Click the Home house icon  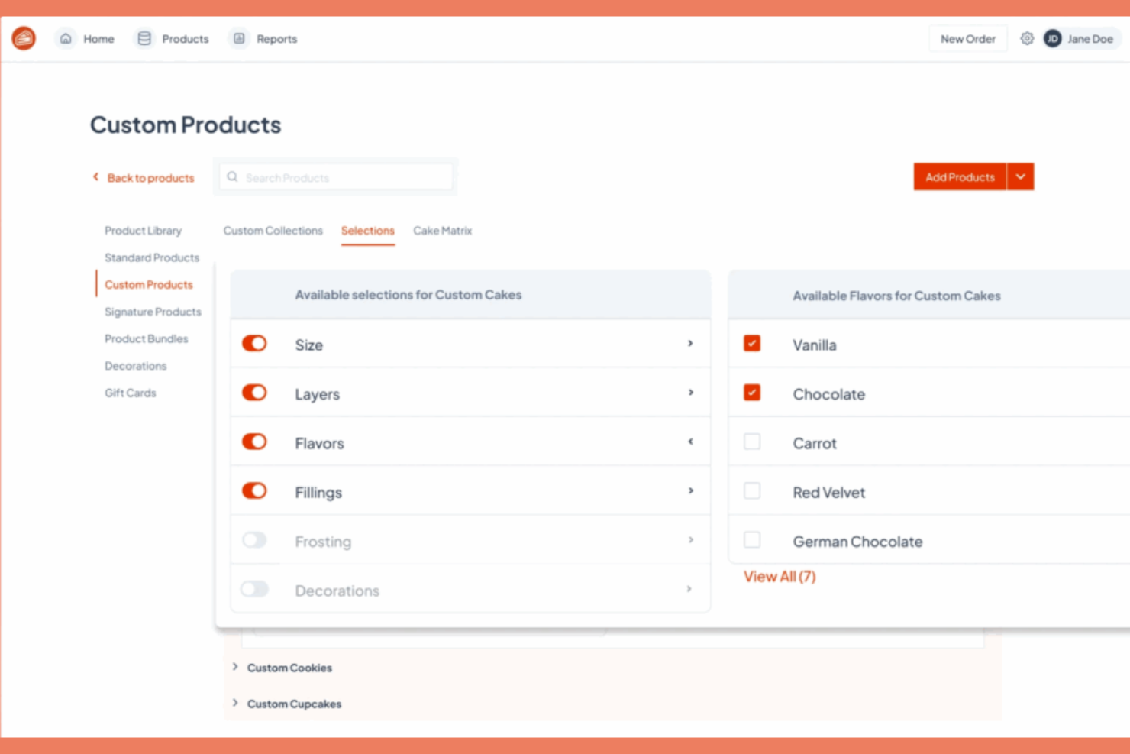[66, 38]
